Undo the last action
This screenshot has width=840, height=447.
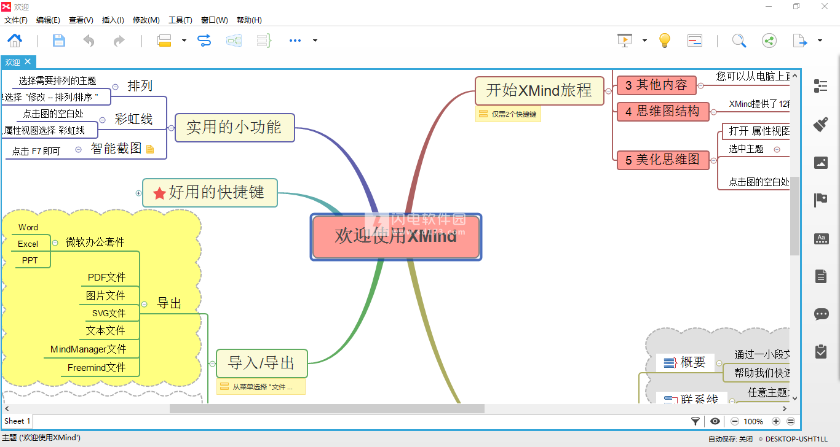point(89,41)
